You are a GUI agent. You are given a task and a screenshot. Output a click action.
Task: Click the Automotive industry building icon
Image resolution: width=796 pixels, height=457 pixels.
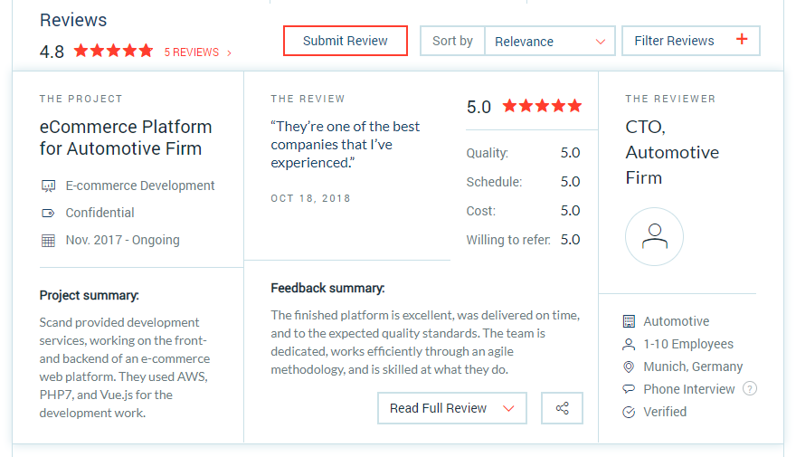click(629, 321)
